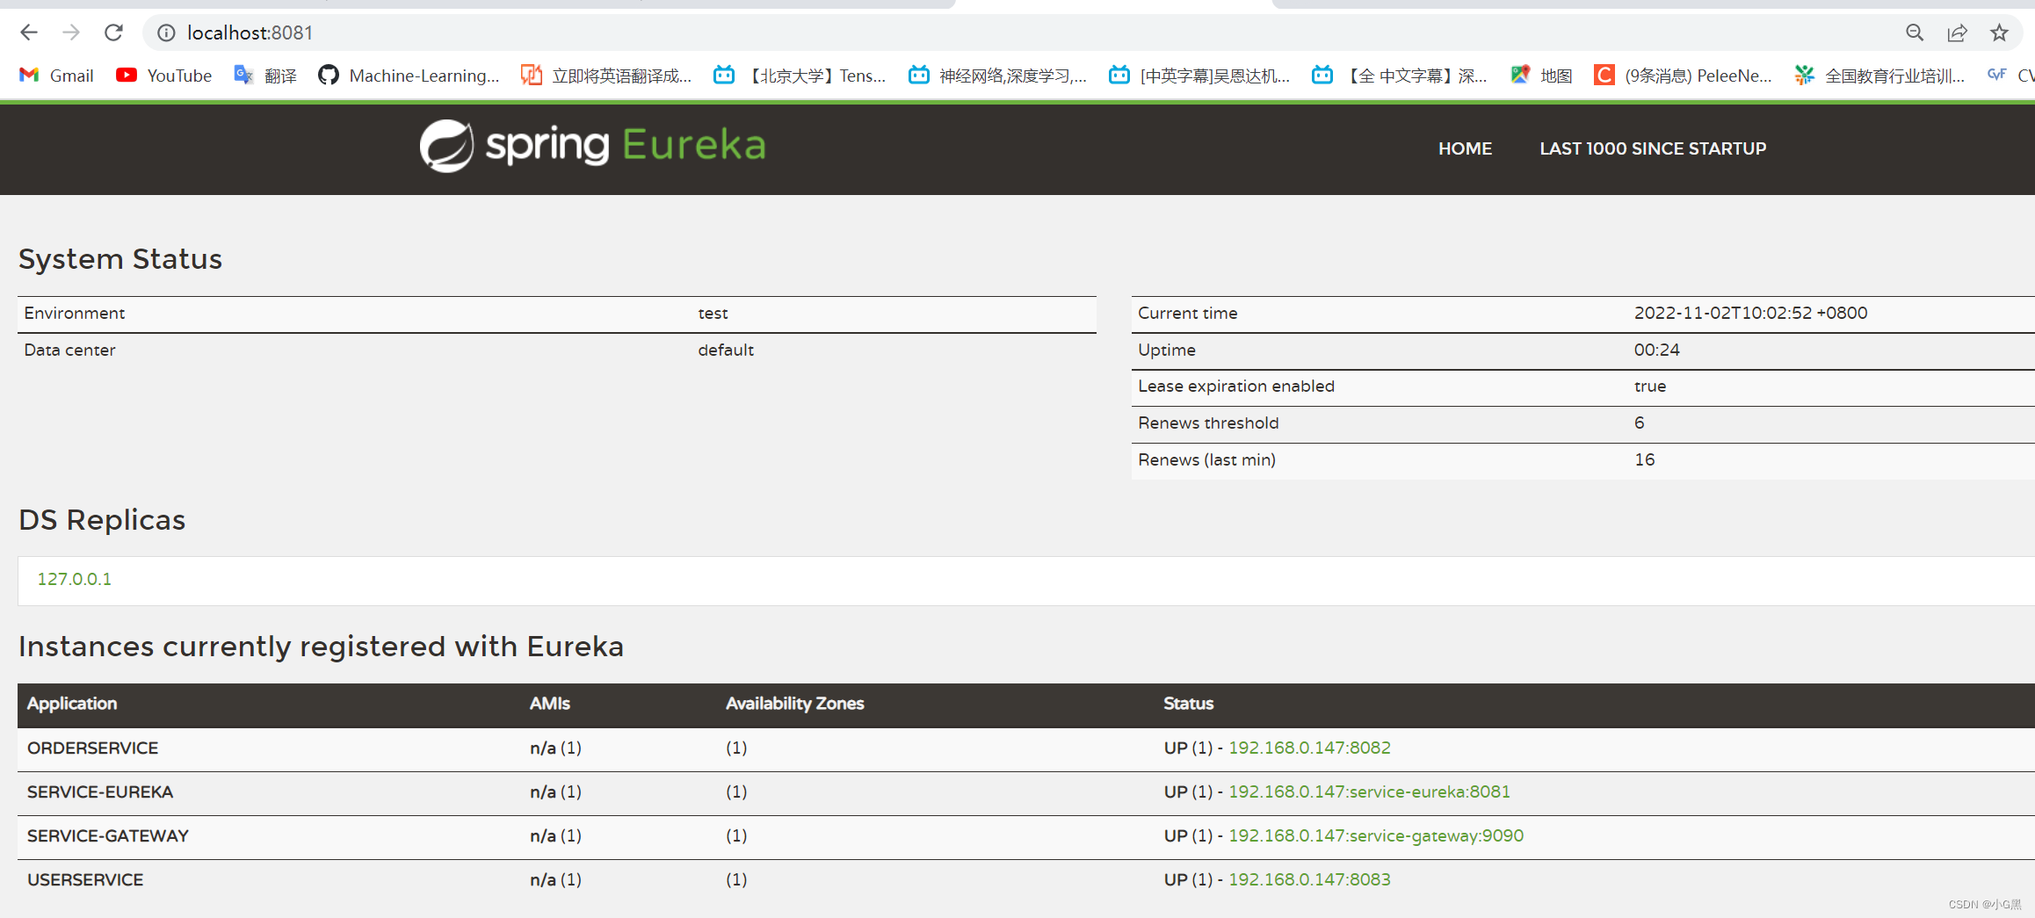
Task: Open the (9条消息) PeleeNe... bookmark
Action: [1683, 76]
